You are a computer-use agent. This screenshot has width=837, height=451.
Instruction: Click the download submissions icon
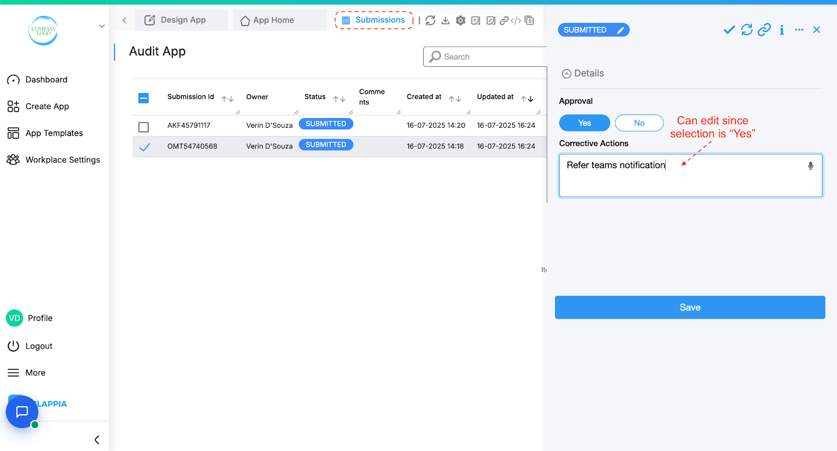coord(445,20)
